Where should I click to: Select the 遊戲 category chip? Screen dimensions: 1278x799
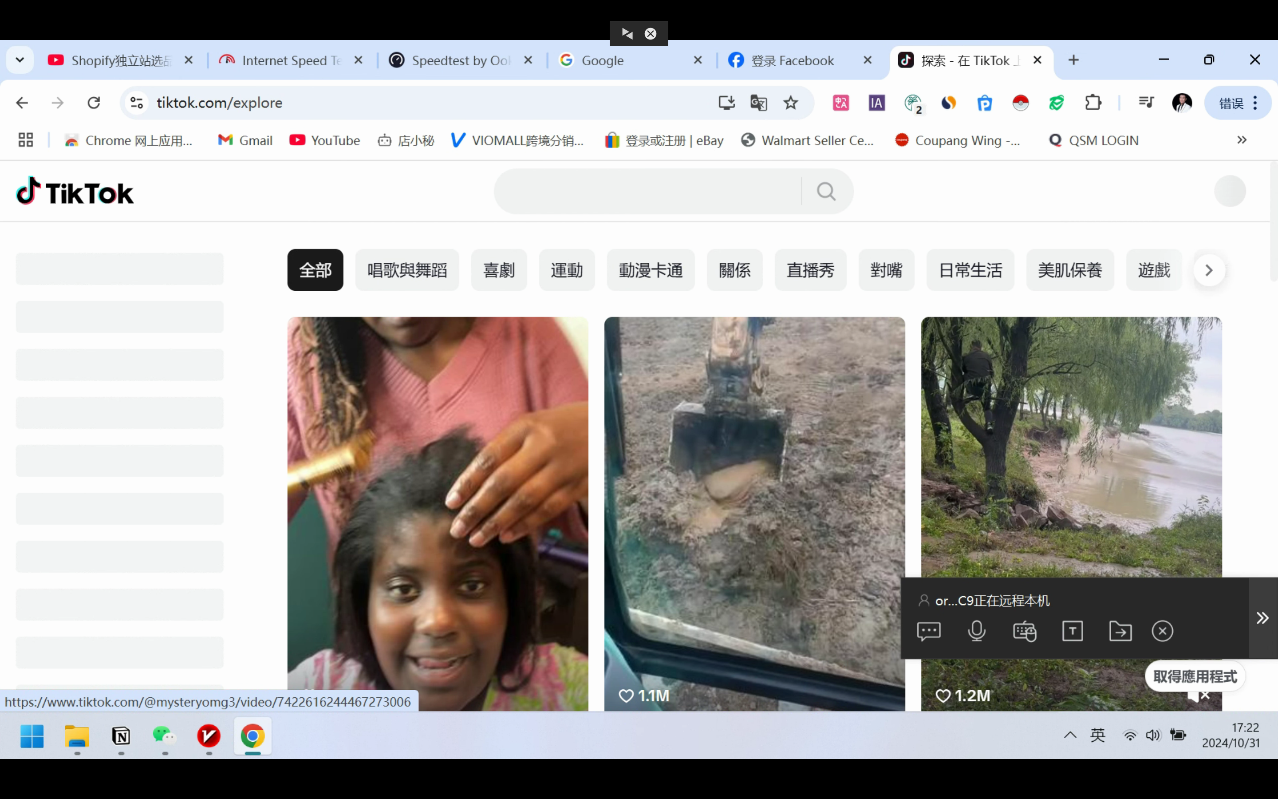coord(1154,270)
